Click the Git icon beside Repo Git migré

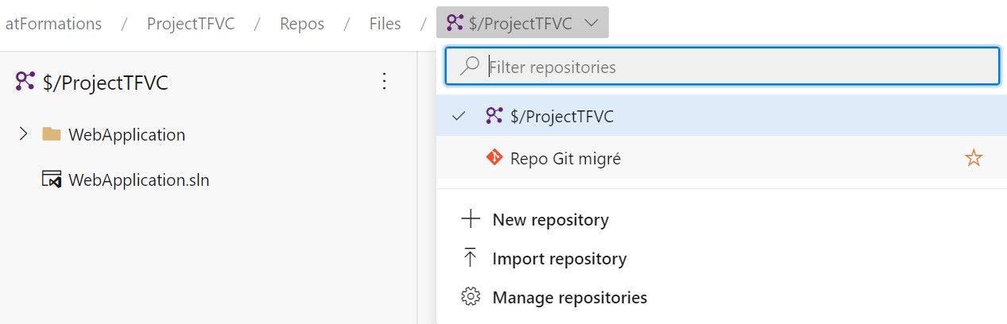point(494,158)
